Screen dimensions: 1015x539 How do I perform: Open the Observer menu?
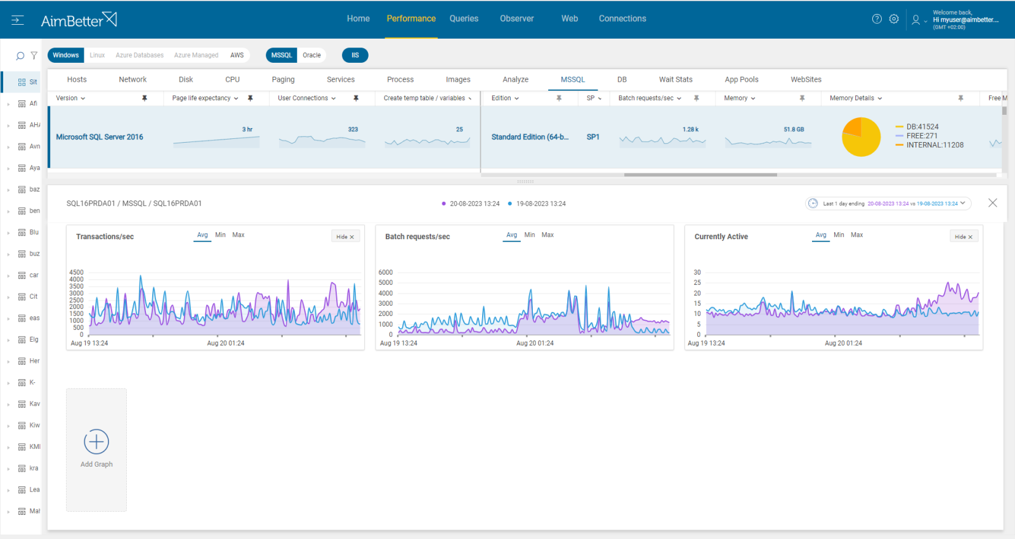click(x=517, y=19)
